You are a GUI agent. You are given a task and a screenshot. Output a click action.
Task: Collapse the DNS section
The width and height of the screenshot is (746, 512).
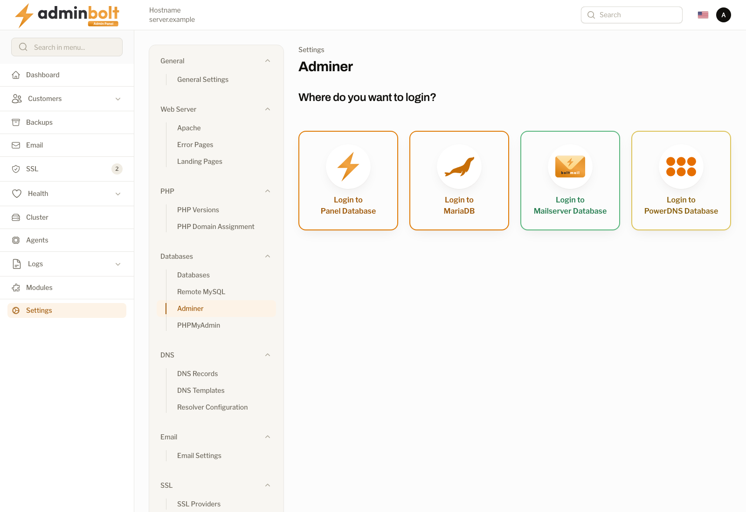point(268,355)
